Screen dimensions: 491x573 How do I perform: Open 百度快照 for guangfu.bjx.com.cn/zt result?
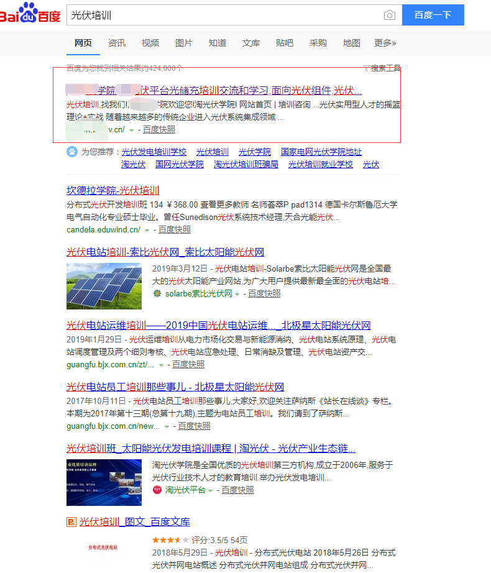(188, 364)
